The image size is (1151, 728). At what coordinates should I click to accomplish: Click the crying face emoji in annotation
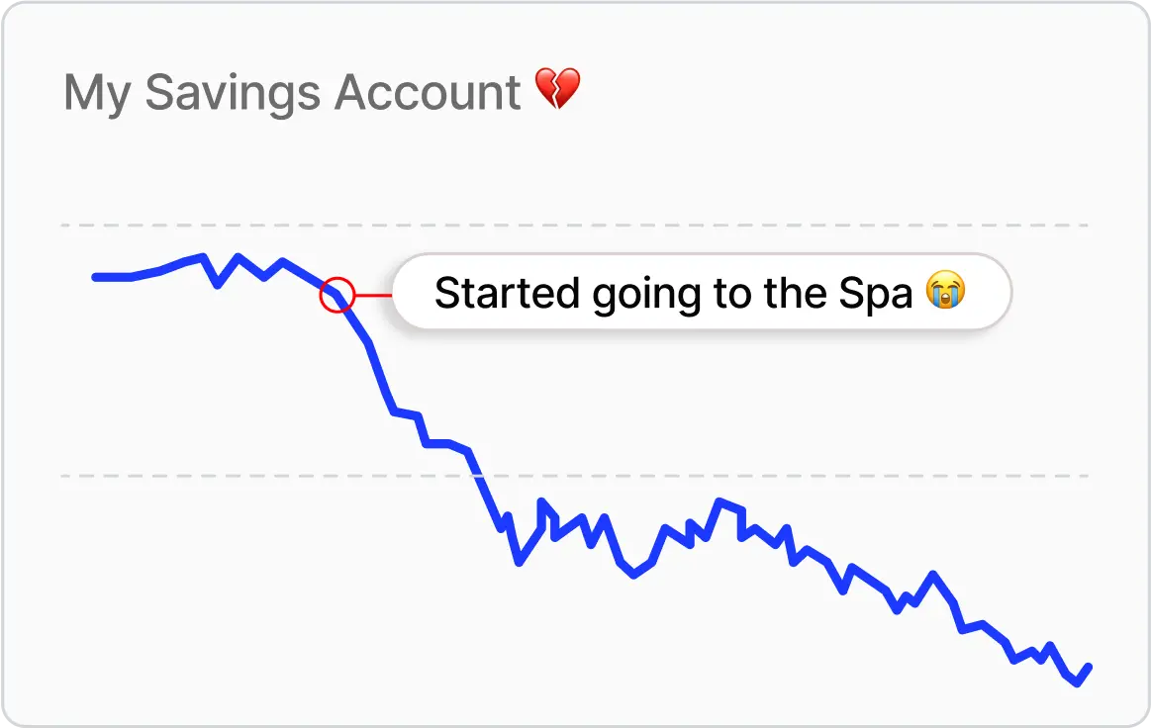[x=946, y=292]
